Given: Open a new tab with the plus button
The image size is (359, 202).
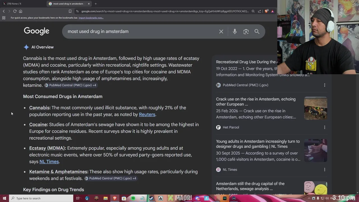Looking at the screenshot, I should [x=96, y=4].
